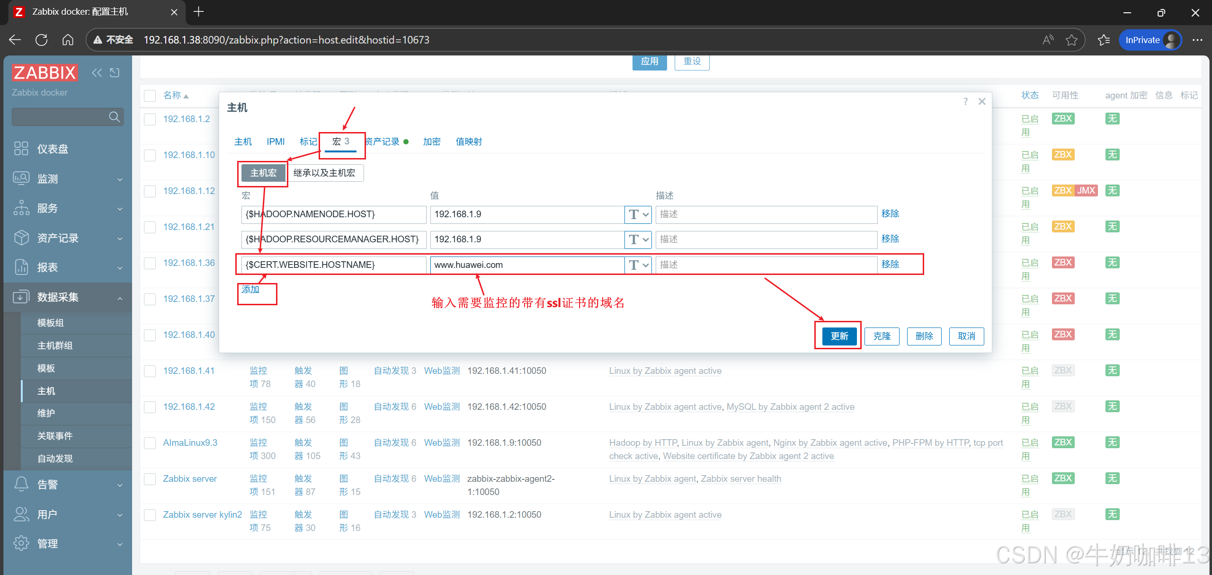Tick the Zabbix server row checkbox
Screen dimensions: 1212x575
[150, 479]
